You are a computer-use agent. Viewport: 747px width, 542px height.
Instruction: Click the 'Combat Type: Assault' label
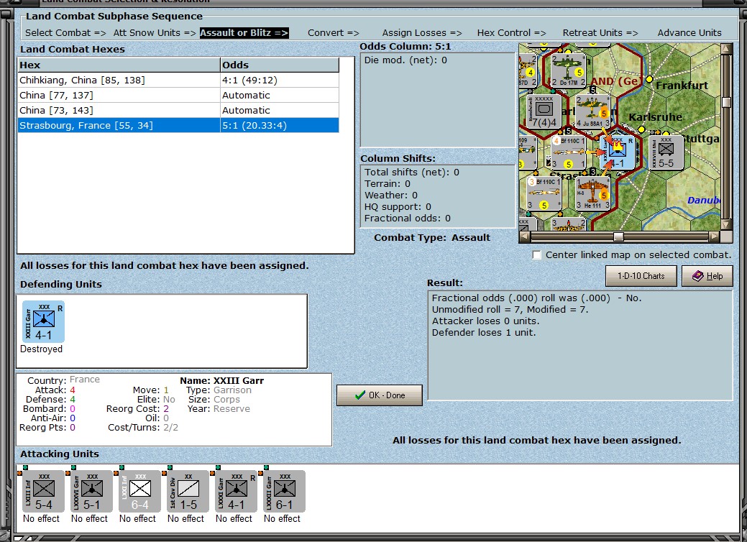click(431, 238)
